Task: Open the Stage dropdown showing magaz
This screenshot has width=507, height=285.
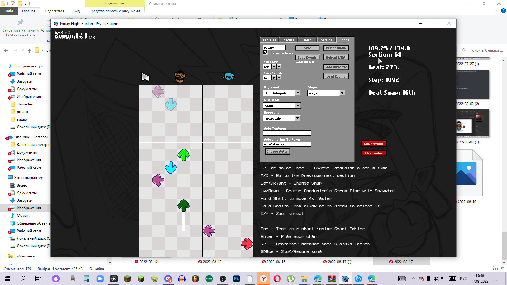Action: click(342, 93)
